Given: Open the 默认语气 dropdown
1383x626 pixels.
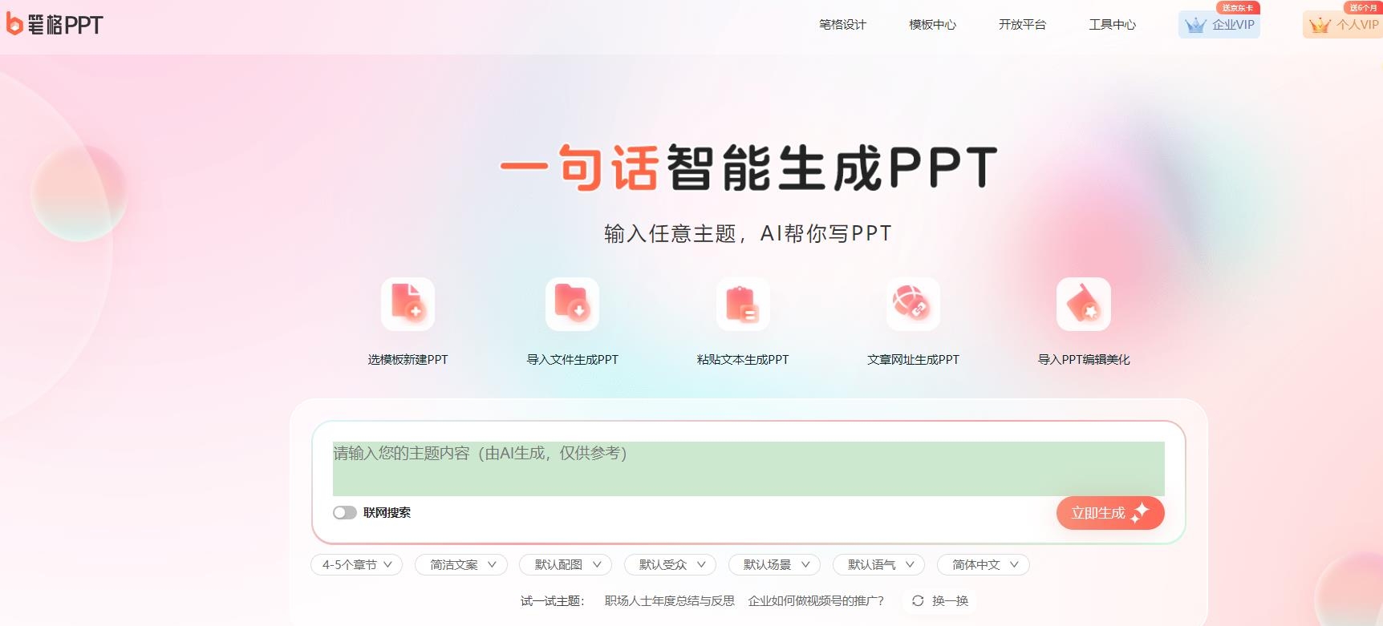Looking at the screenshot, I should (878, 564).
